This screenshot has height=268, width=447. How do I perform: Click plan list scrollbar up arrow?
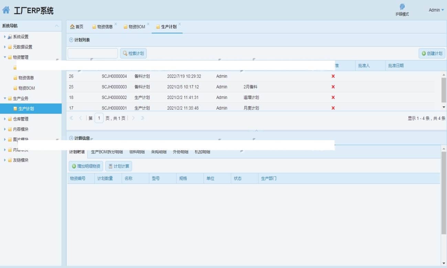point(444,75)
